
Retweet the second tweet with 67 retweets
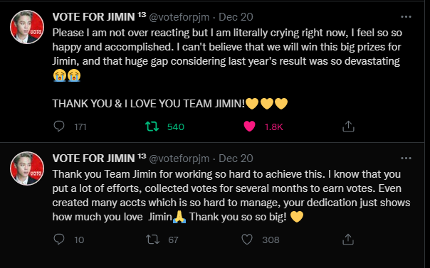[152, 240]
